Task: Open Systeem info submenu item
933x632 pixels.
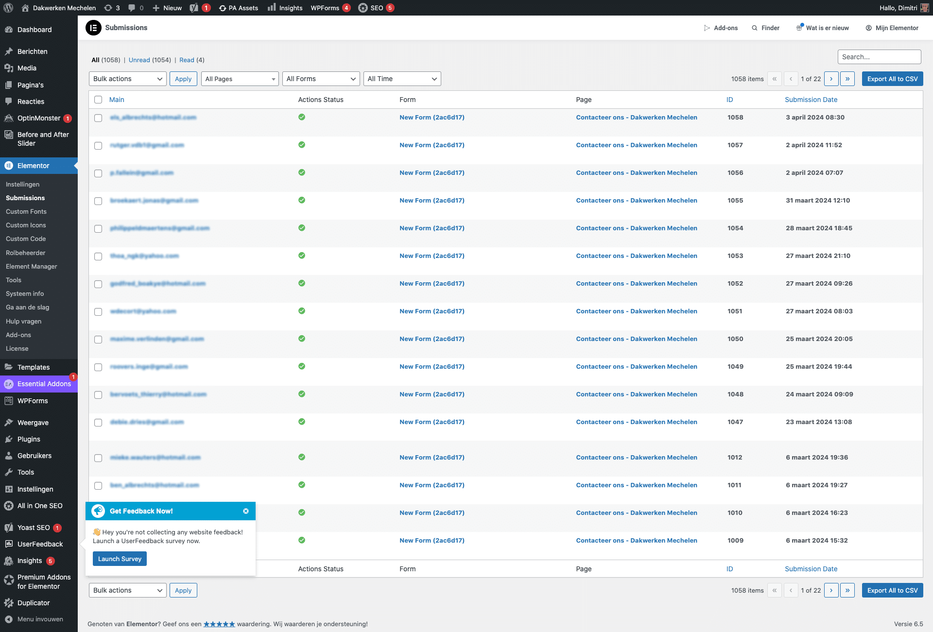Action: point(25,294)
